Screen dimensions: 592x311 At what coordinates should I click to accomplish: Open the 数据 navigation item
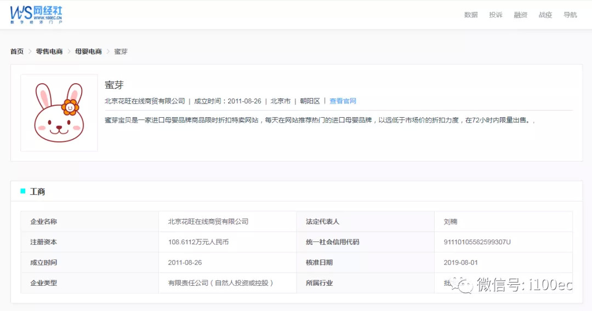pos(471,15)
